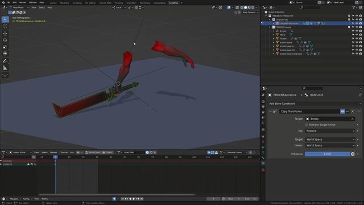The image size is (364, 205).
Task: Expand the Empty object in outliner
Action: coord(274,31)
